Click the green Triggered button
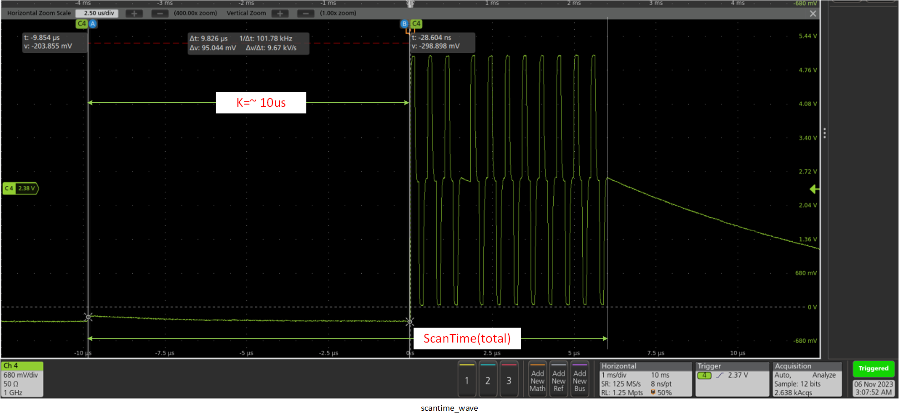This screenshot has height=418, width=899. pyautogui.click(x=873, y=368)
